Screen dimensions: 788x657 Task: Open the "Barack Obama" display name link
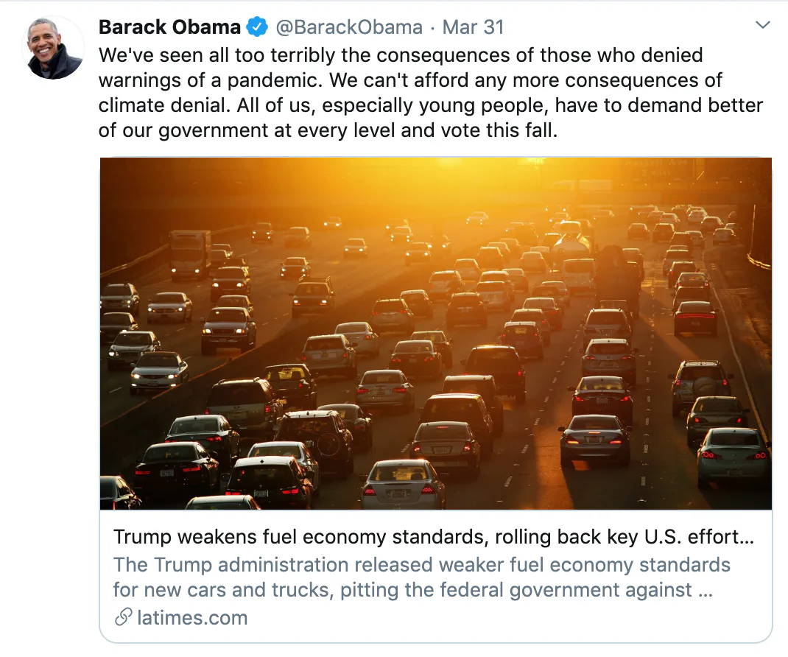pos(169,28)
